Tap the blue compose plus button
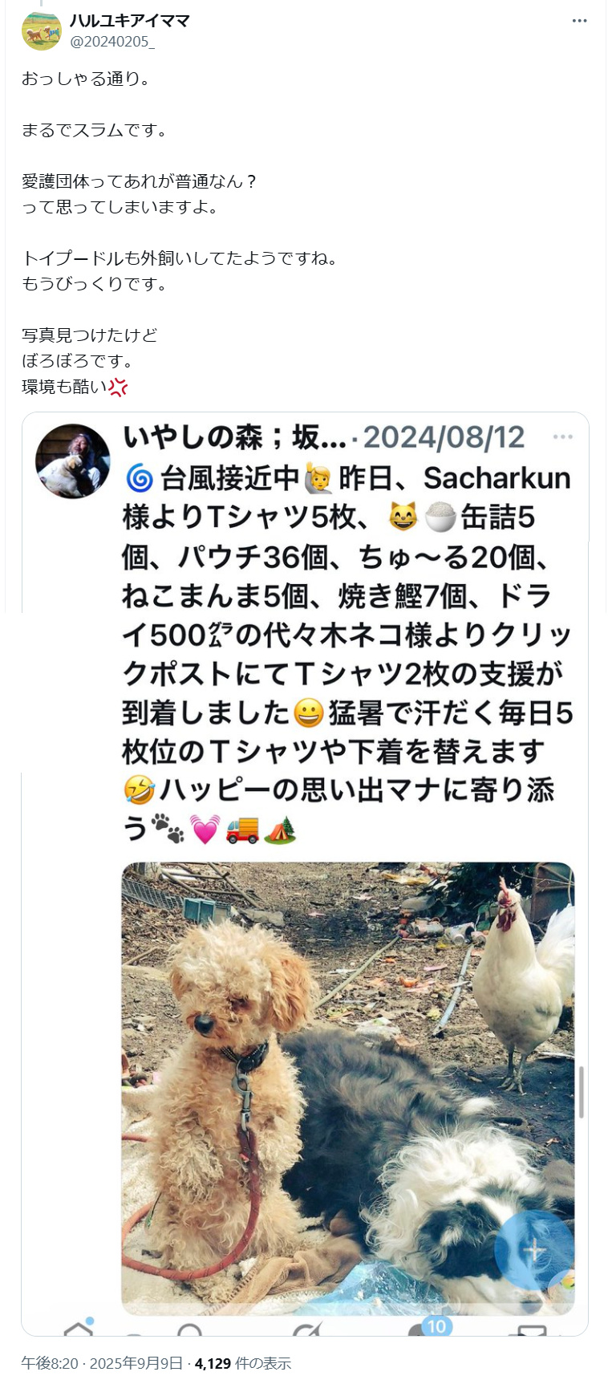 point(533,1249)
